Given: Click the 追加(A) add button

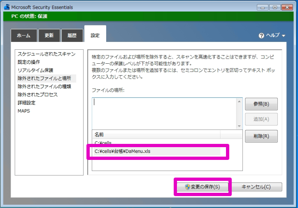Looking at the screenshot, I should (261, 119).
